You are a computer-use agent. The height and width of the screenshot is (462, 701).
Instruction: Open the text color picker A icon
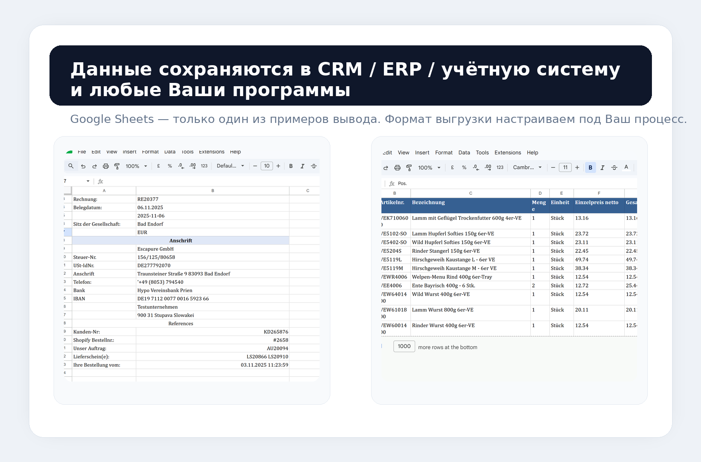(626, 167)
